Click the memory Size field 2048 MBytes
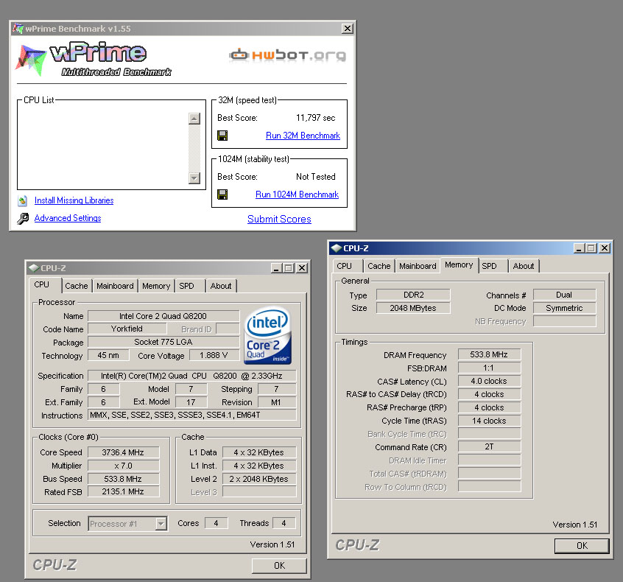The image size is (623, 582). pyautogui.click(x=413, y=308)
